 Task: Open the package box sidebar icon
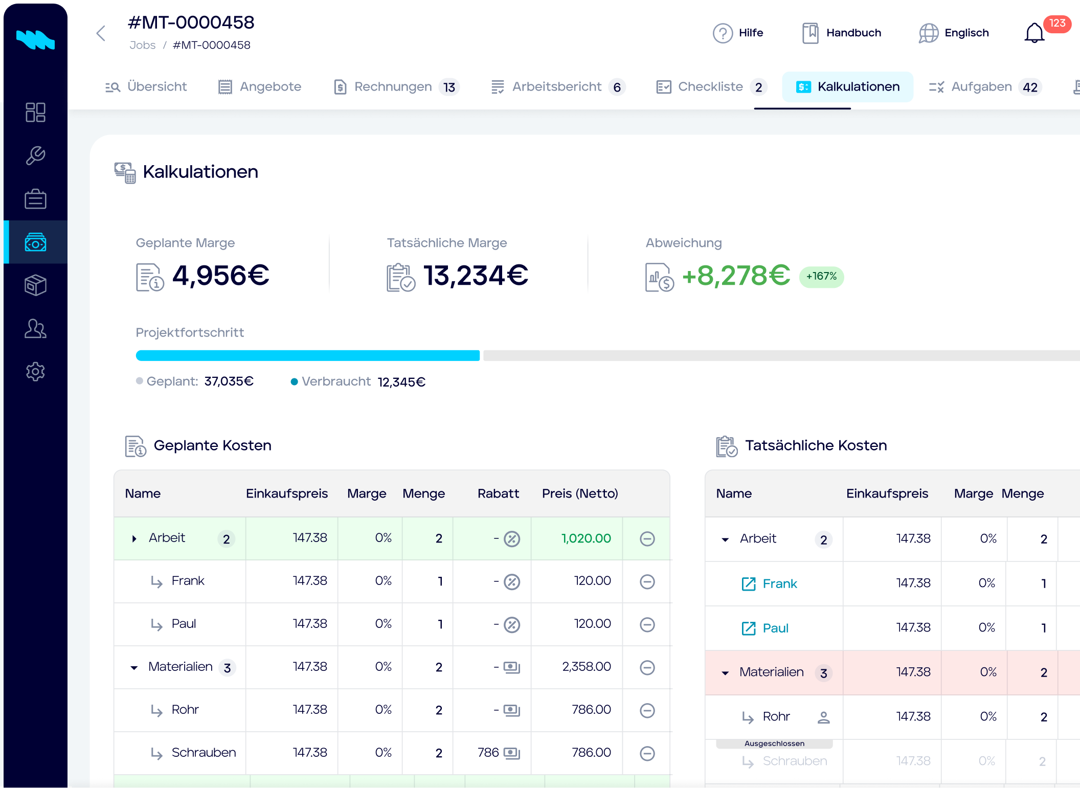[x=35, y=285]
